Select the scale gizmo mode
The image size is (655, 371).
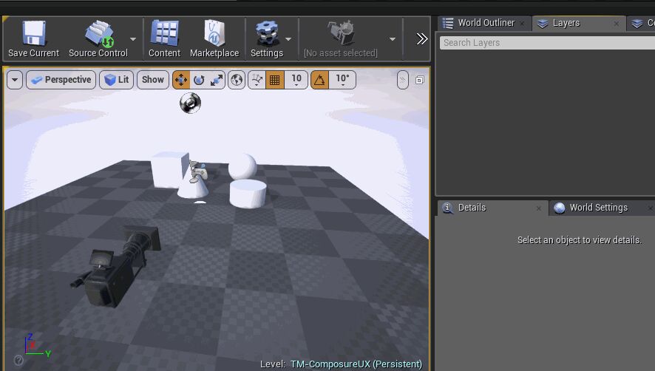pos(217,80)
